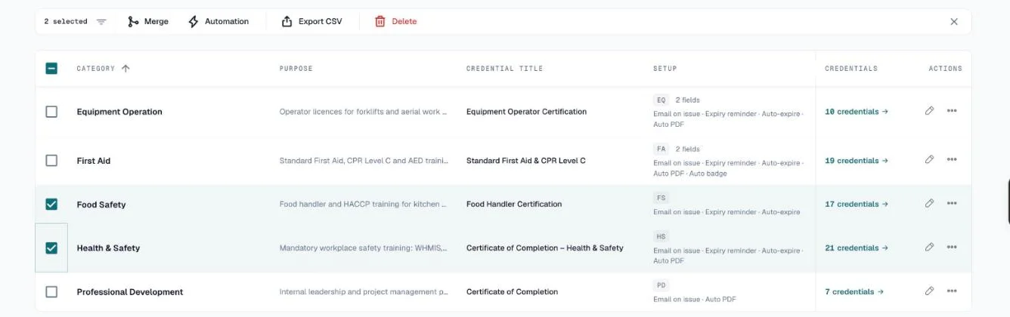Uncheck the Health & Safety row checkbox
The height and width of the screenshot is (317, 1010).
[x=51, y=248]
